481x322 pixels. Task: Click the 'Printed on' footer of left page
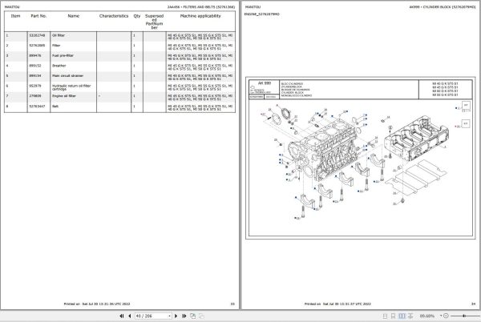[97, 304]
